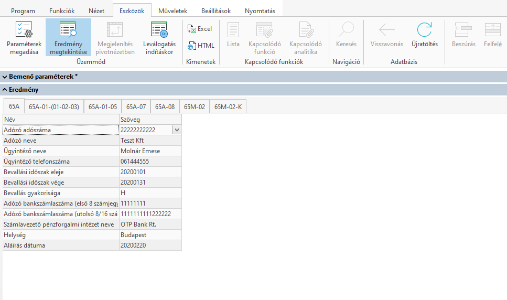Select the 65A result tab
This screenshot has height=300, width=507.
tap(14, 106)
